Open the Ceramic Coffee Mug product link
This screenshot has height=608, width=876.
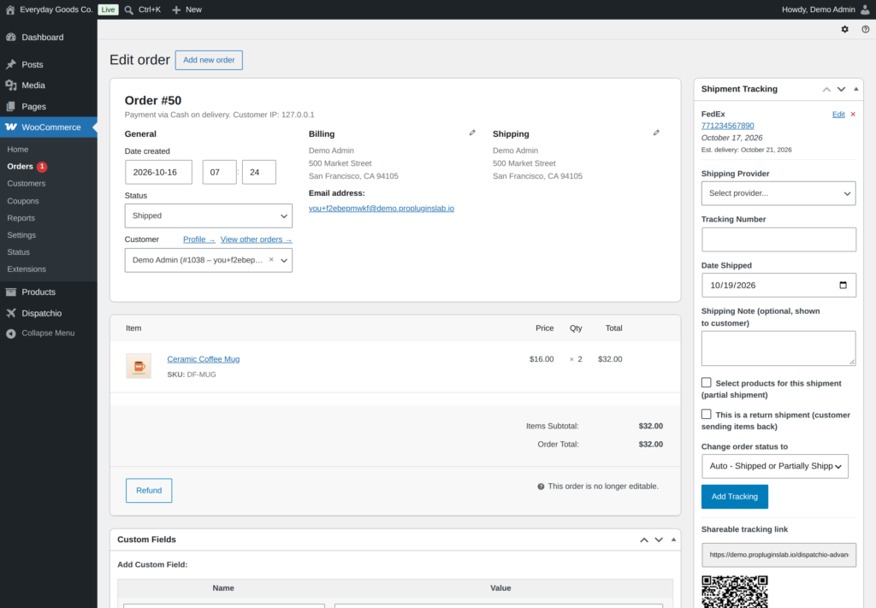point(204,359)
